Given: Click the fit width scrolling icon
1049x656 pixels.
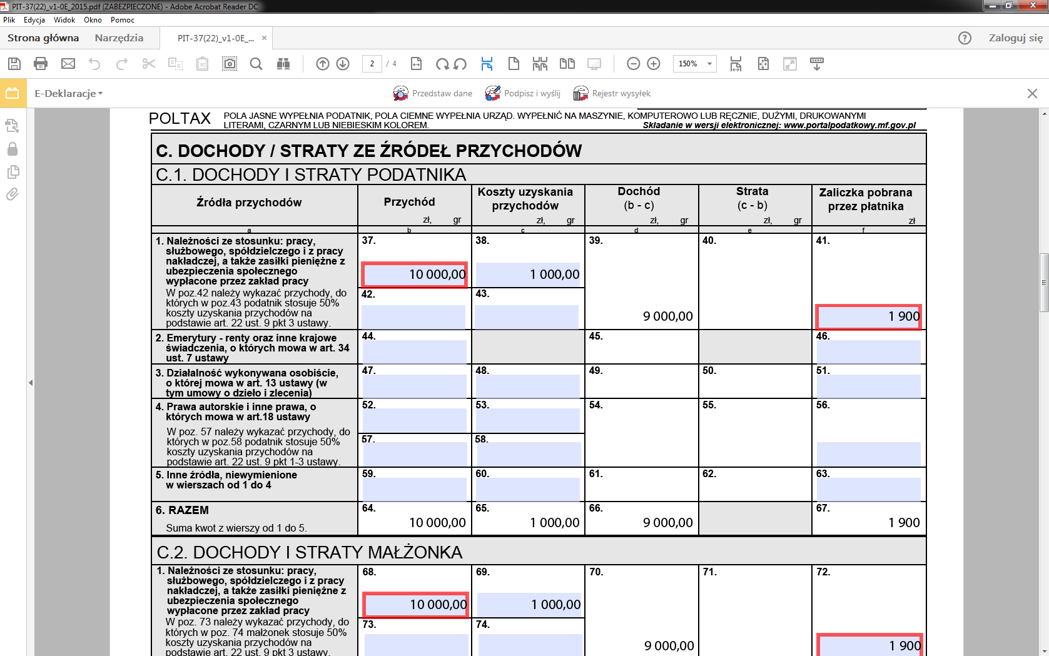Looking at the screenshot, I should point(736,63).
